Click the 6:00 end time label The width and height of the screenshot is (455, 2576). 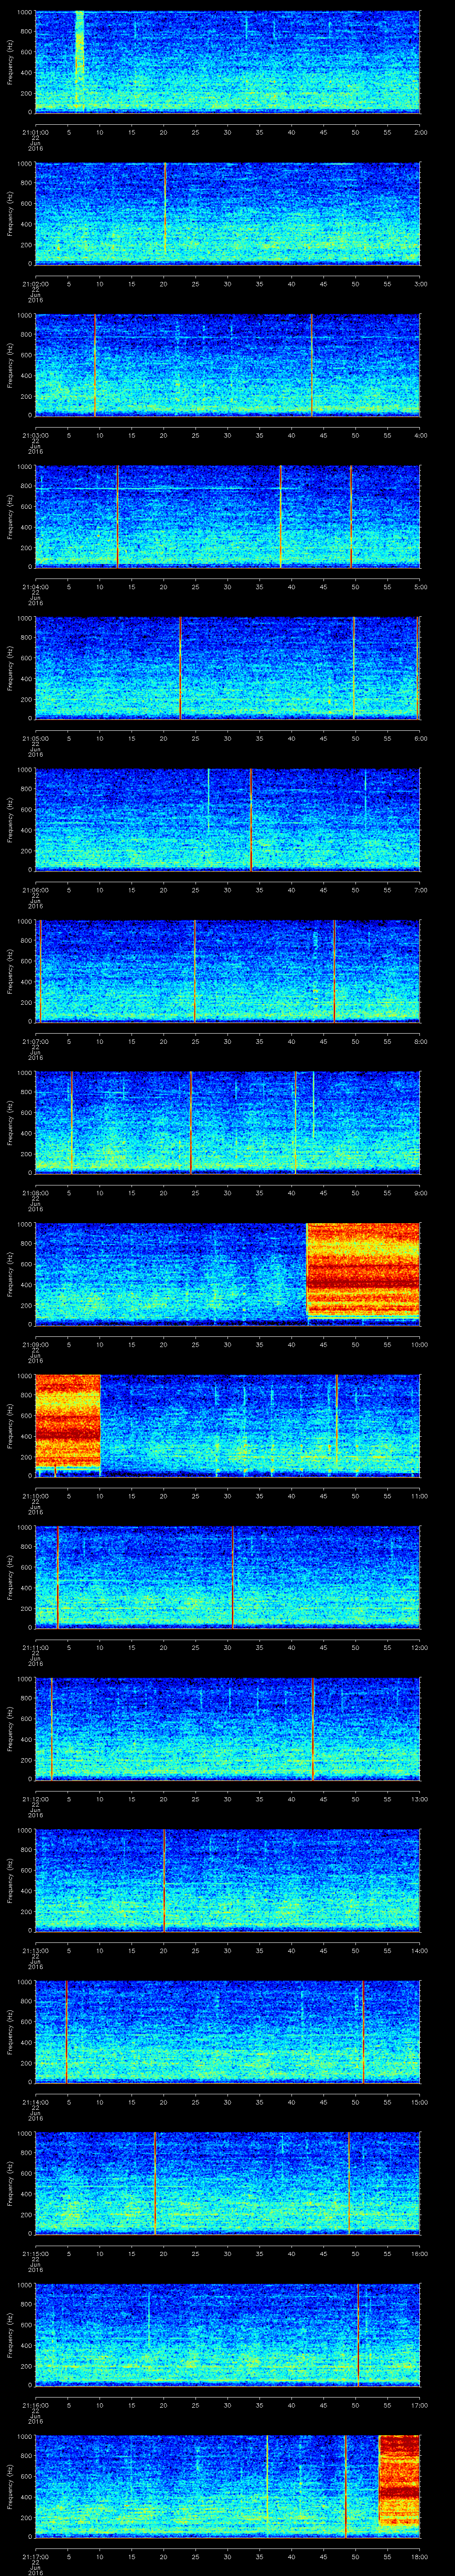[x=420, y=738]
